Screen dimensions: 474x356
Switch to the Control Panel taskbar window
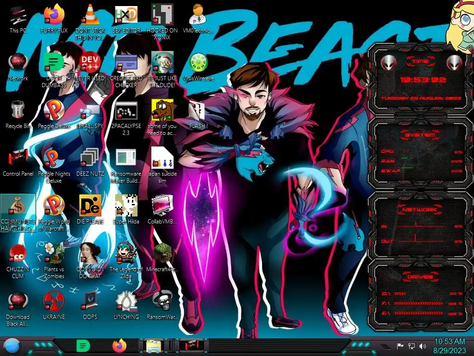pyautogui.click(x=192, y=346)
